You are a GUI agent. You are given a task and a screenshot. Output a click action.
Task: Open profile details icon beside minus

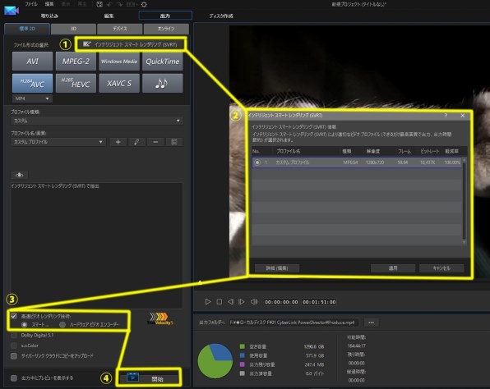tap(174, 142)
